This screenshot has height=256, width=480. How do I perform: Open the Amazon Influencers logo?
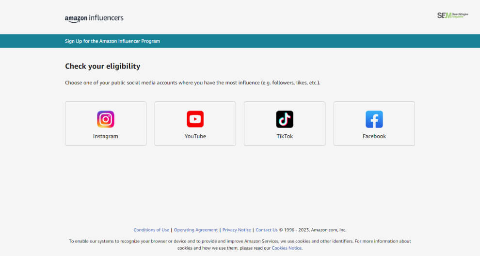coord(94,18)
